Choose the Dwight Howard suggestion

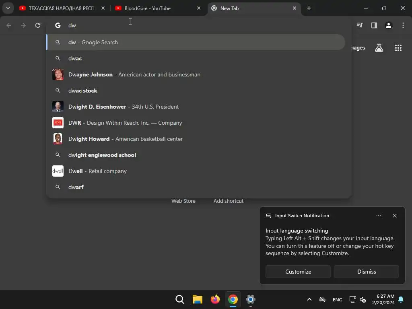click(196, 139)
